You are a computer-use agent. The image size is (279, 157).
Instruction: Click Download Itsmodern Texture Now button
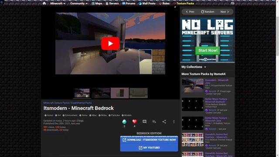[149, 140]
